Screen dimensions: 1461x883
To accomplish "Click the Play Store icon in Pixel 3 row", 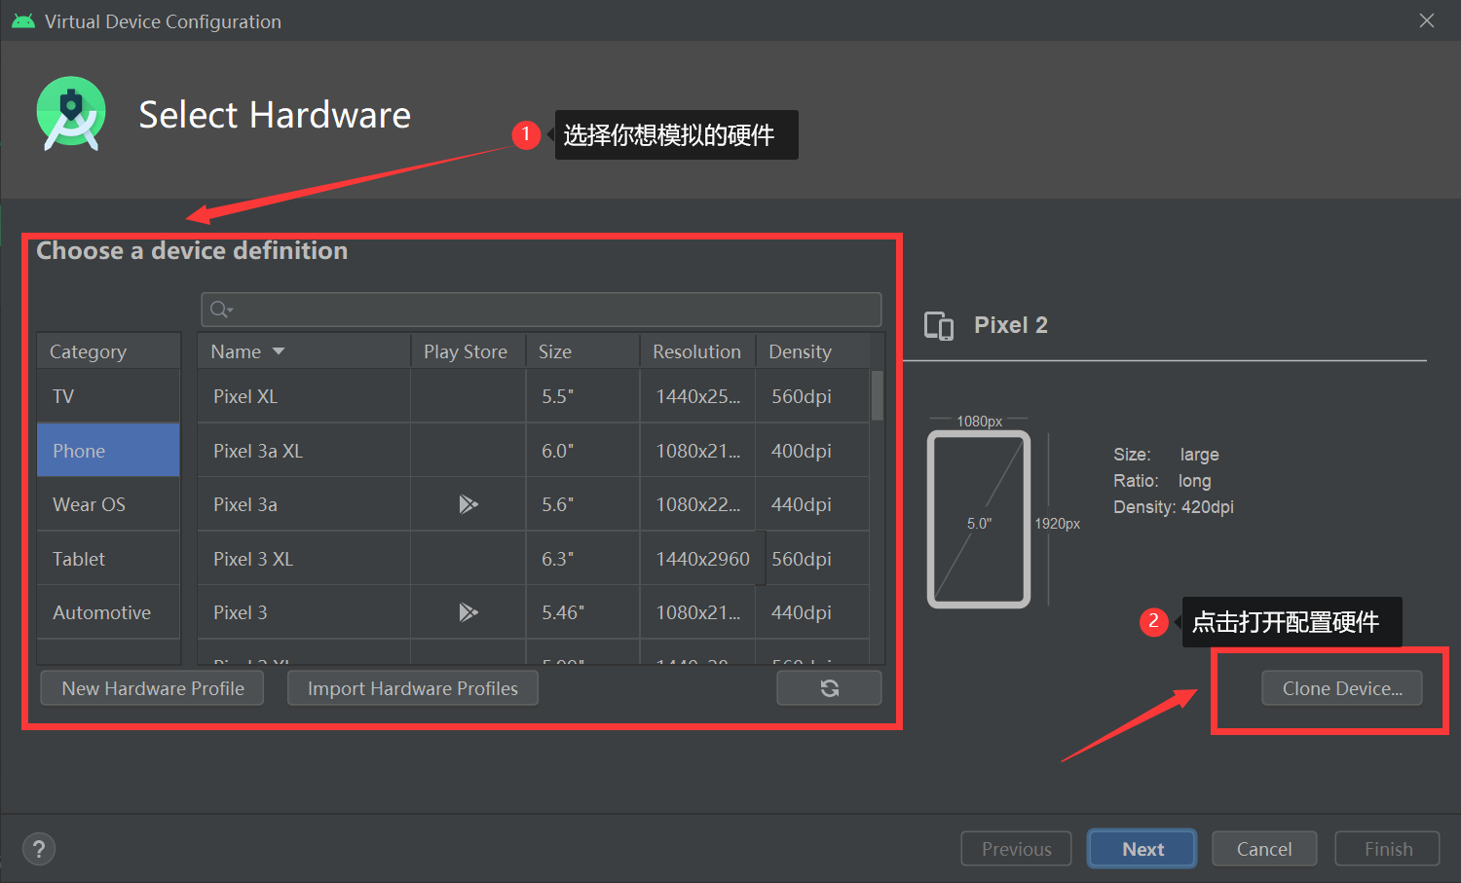I will pos(468,612).
